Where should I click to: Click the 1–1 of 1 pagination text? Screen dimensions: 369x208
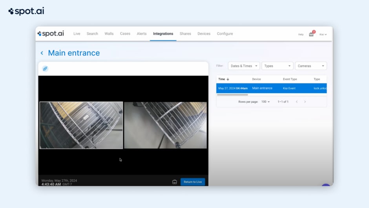pyautogui.click(x=283, y=102)
